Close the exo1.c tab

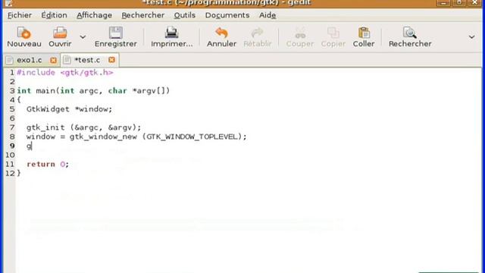pos(53,60)
